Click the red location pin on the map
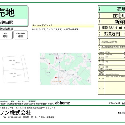This screenshot has height=125, width=125. coord(56,78)
